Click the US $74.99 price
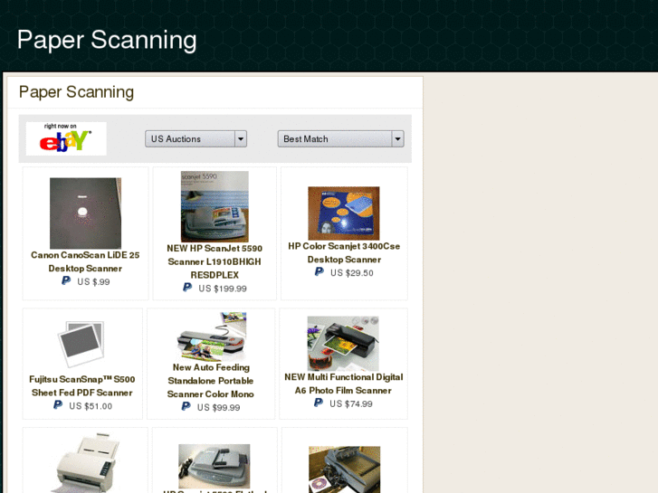The width and height of the screenshot is (658, 493). [351, 404]
